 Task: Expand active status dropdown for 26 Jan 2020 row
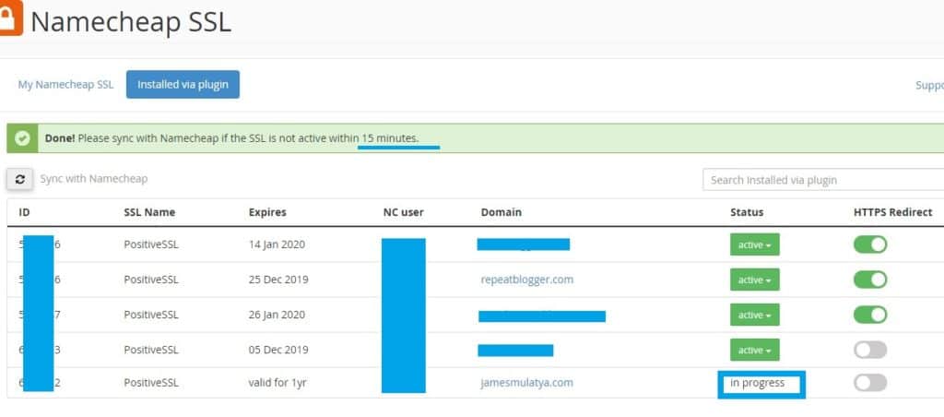pos(754,315)
